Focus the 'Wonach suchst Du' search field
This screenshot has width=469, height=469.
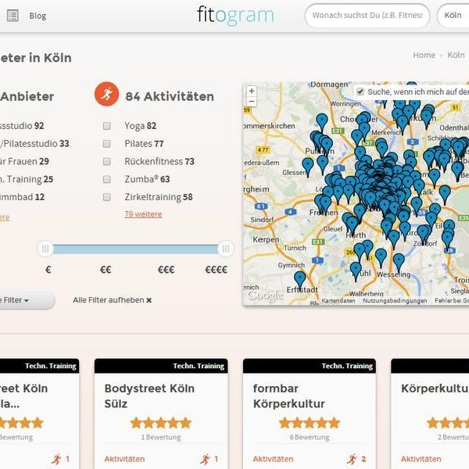(367, 16)
